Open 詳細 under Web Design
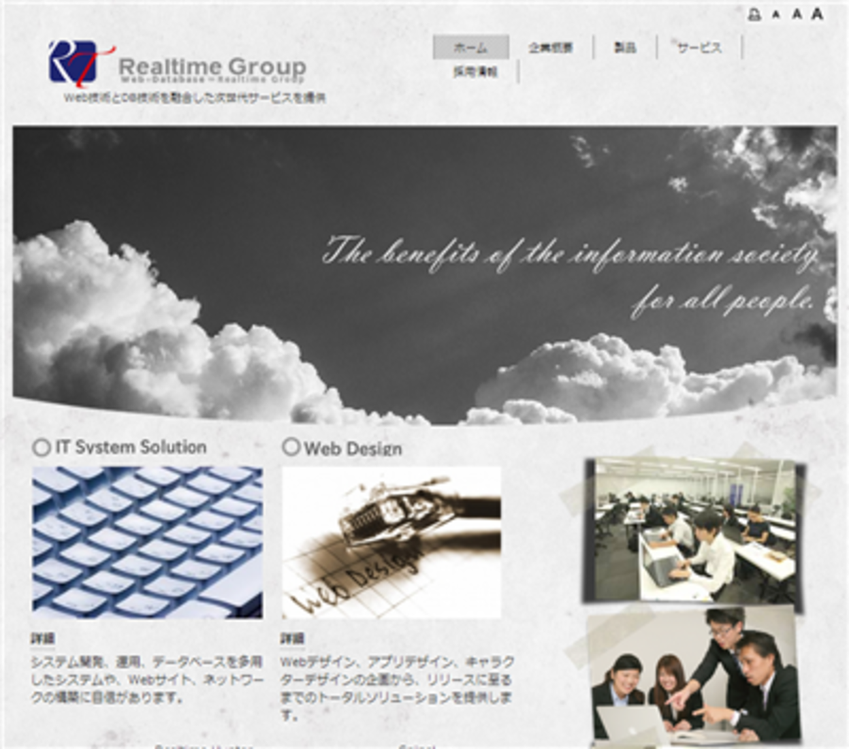 point(293,638)
